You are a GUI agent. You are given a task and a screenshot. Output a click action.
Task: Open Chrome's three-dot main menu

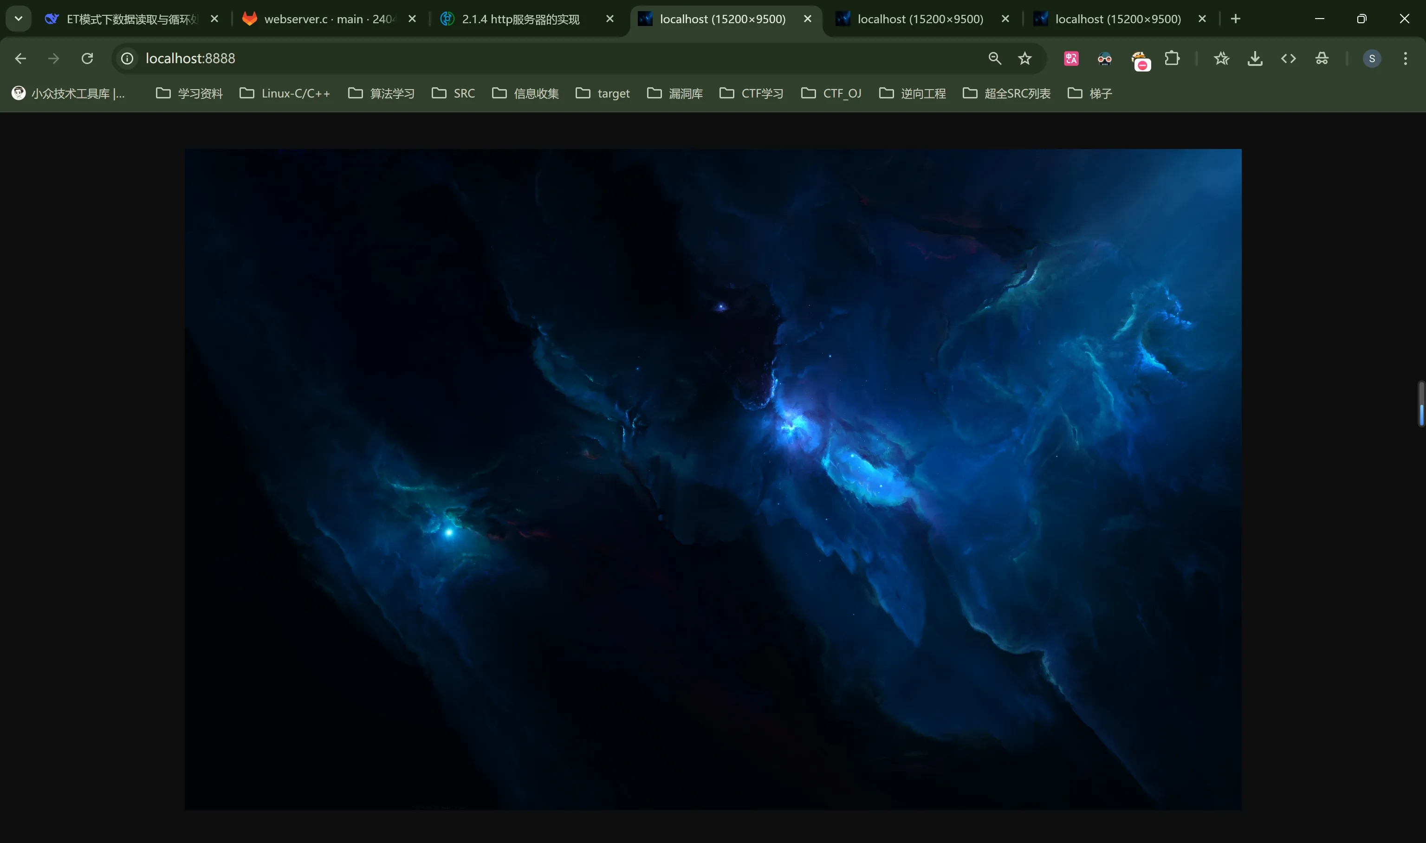pyautogui.click(x=1406, y=58)
